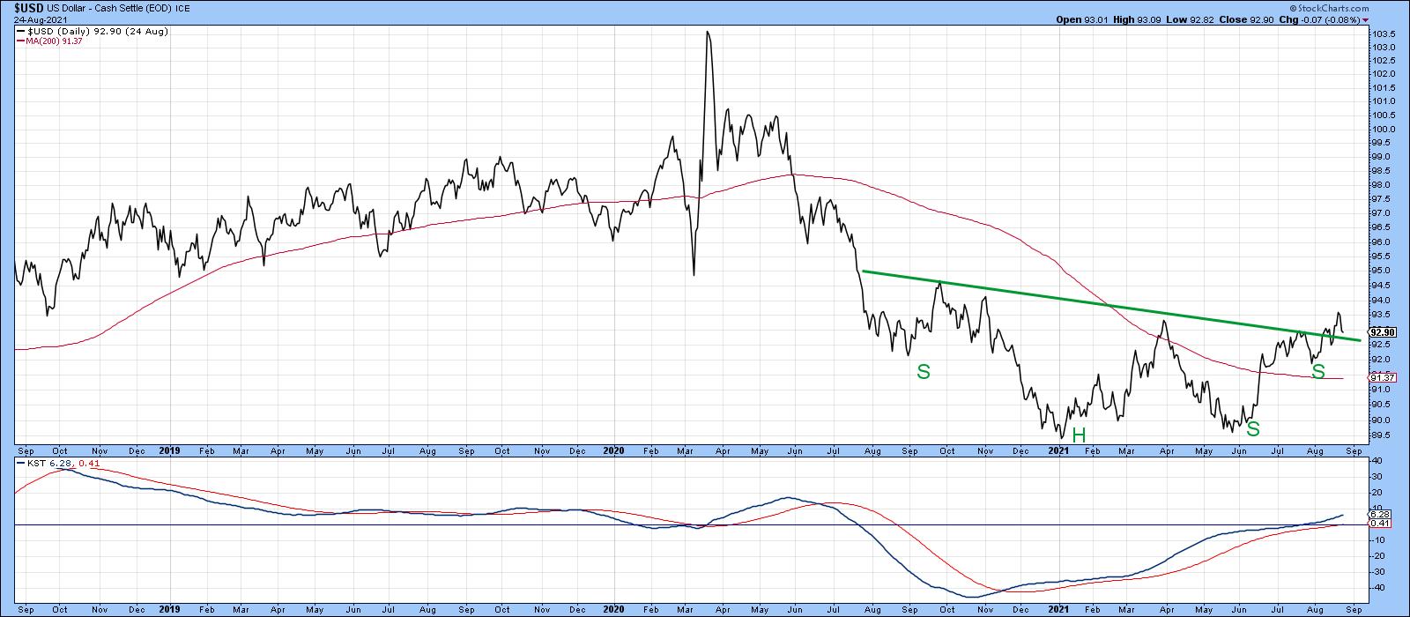Click the red down-arrow change indicator
This screenshot has width=1410, height=617.
pos(1365,19)
